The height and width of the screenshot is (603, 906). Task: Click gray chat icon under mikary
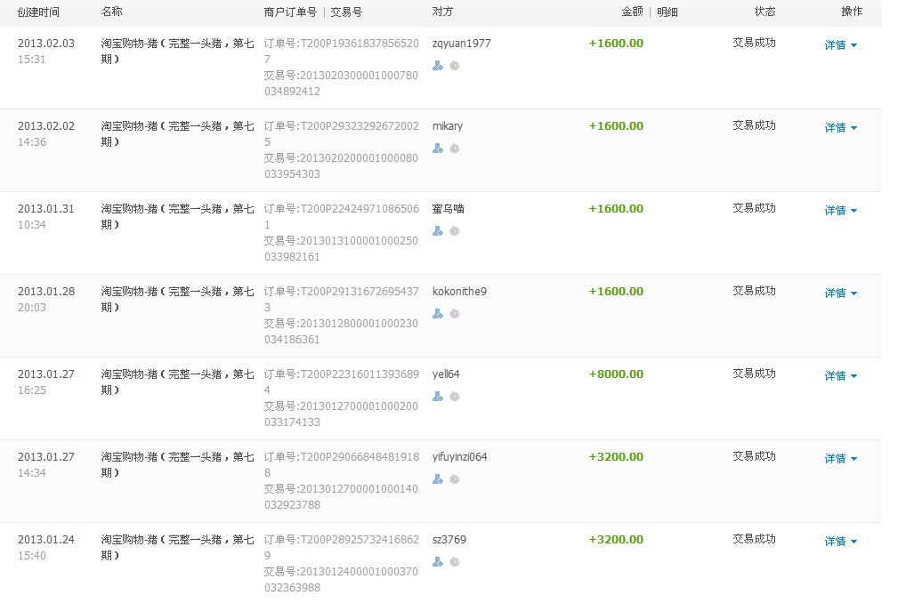coord(454,149)
